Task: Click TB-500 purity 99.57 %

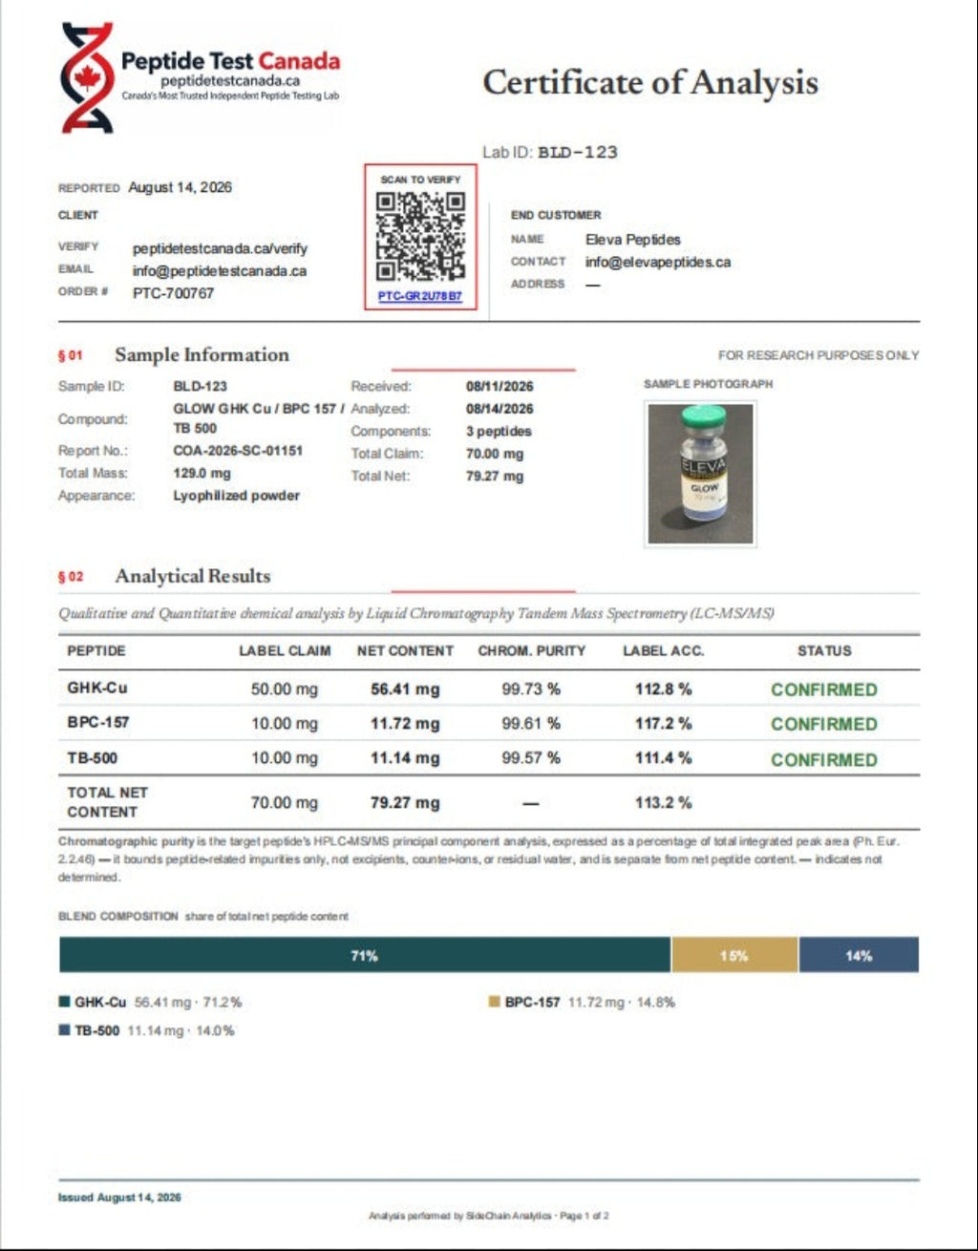Action: point(531,758)
